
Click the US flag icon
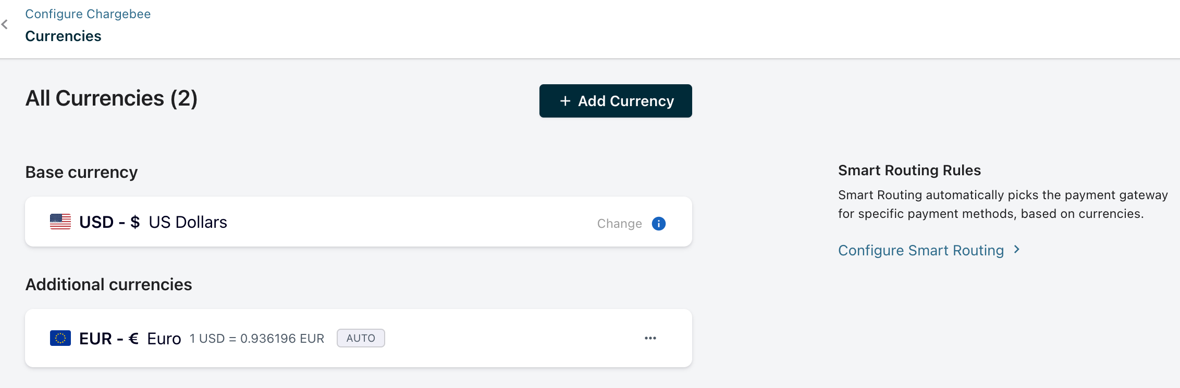[60, 222]
